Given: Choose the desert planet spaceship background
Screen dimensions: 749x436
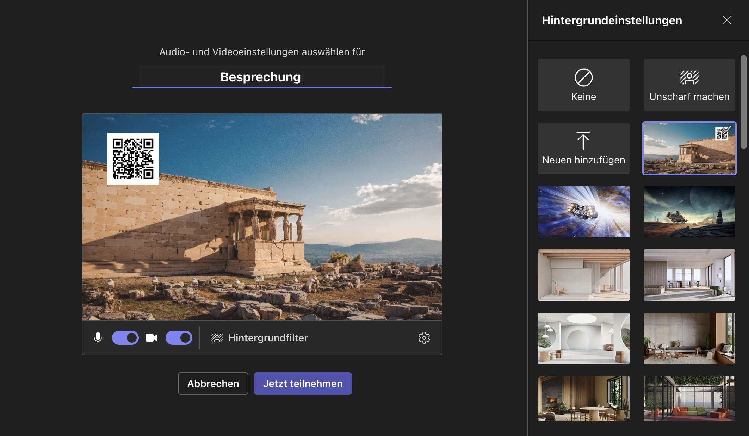Looking at the screenshot, I should (689, 212).
